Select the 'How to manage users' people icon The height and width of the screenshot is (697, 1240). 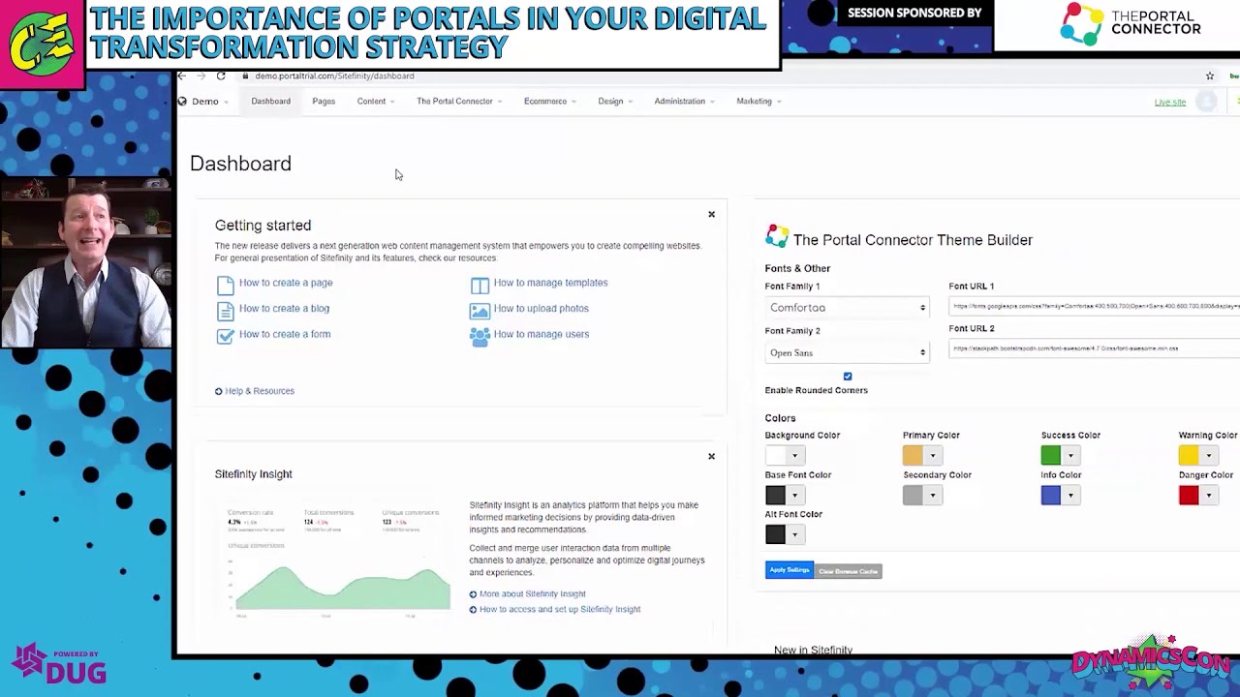click(480, 334)
